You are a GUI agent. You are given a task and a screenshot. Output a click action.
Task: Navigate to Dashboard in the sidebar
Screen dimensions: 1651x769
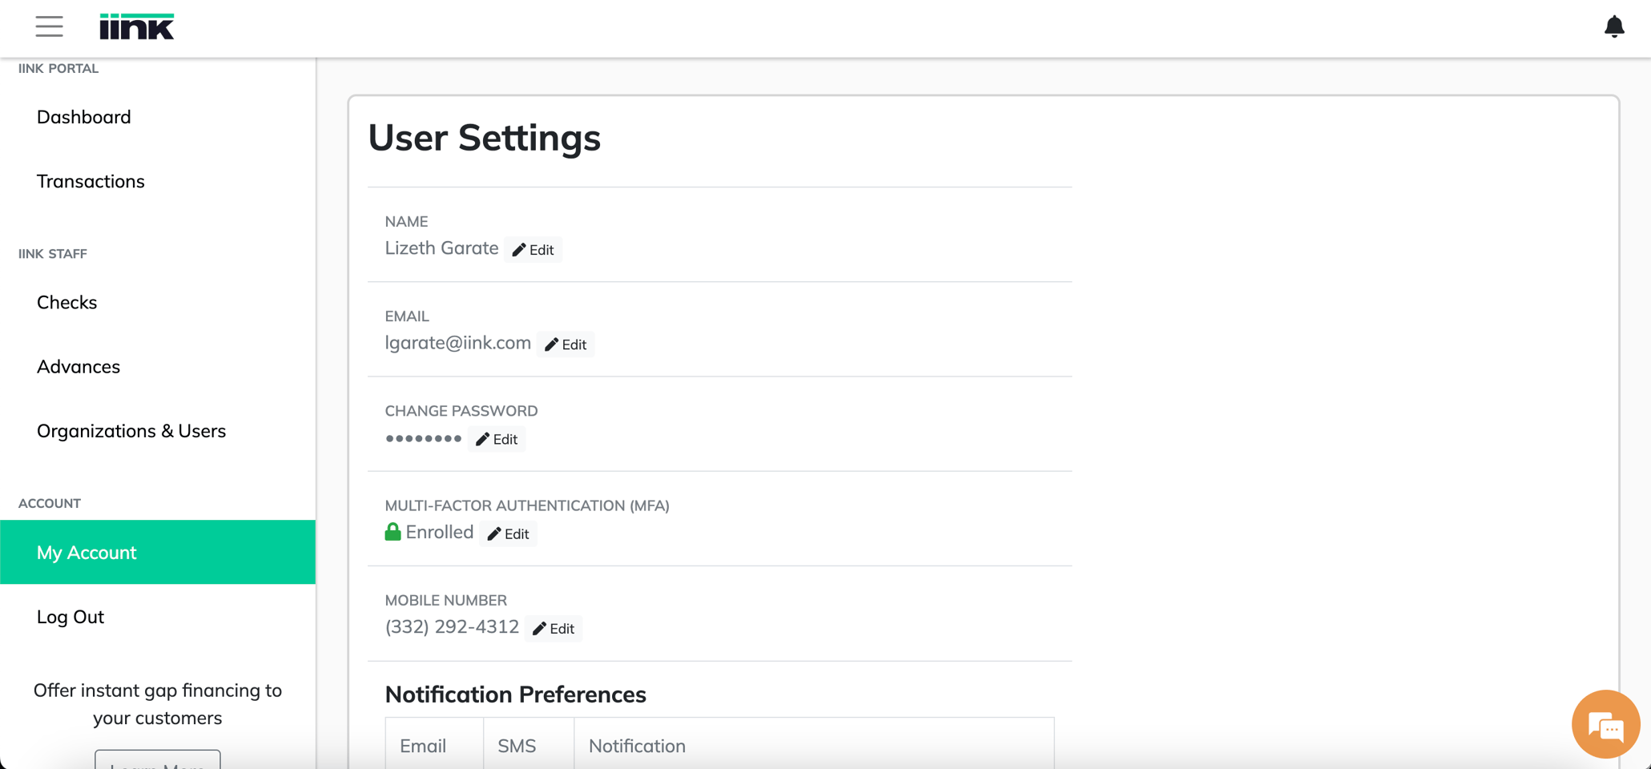pos(83,116)
